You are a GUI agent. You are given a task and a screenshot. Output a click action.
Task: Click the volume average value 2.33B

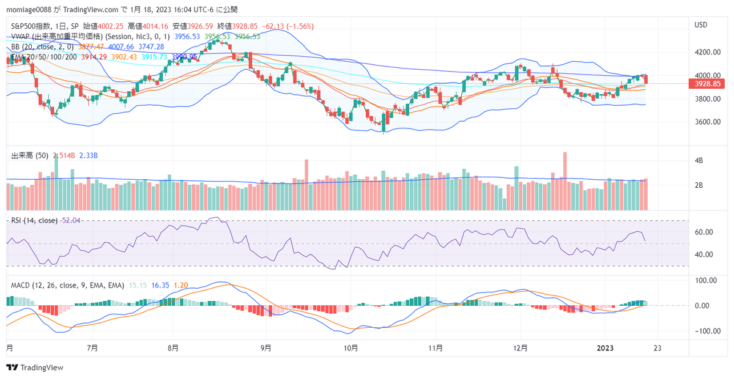89,156
